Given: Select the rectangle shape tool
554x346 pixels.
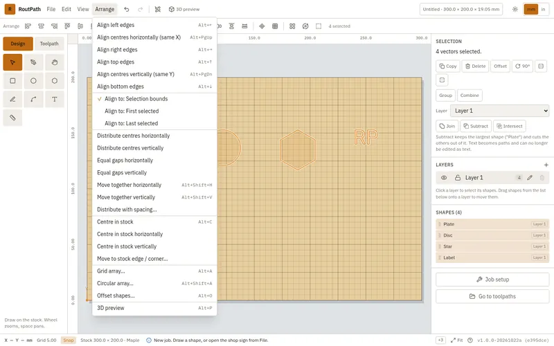Looking at the screenshot, I should pyautogui.click(x=12, y=81).
